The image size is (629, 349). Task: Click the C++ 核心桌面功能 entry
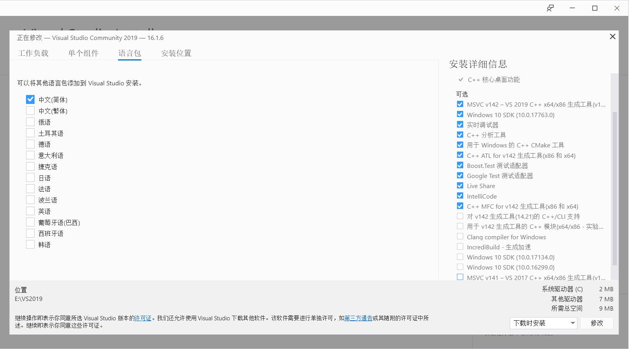(x=493, y=79)
